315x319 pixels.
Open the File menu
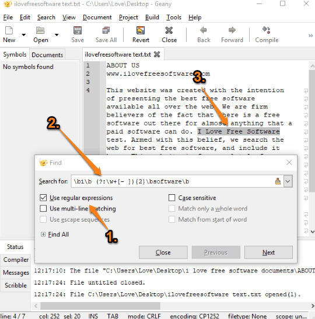[x=8, y=17]
